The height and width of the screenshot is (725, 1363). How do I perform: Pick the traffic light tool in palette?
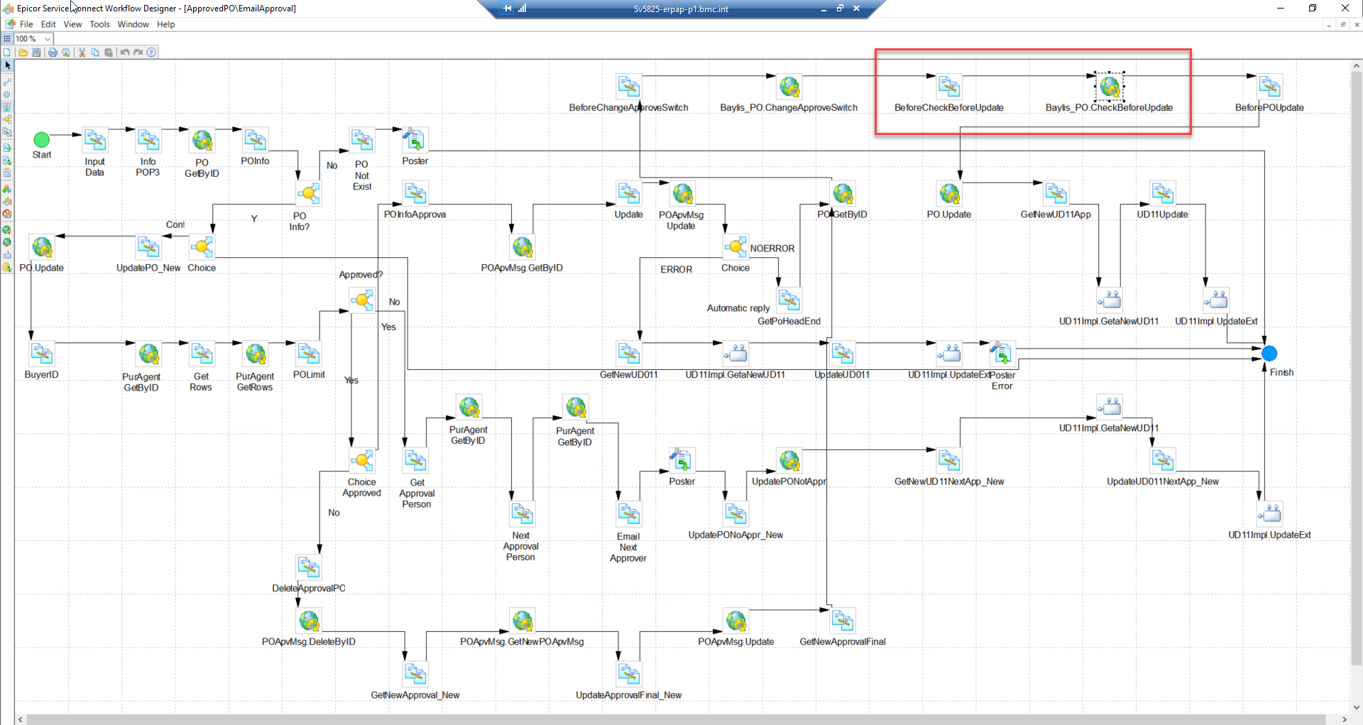pyautogui.click(x=7, y=107)
